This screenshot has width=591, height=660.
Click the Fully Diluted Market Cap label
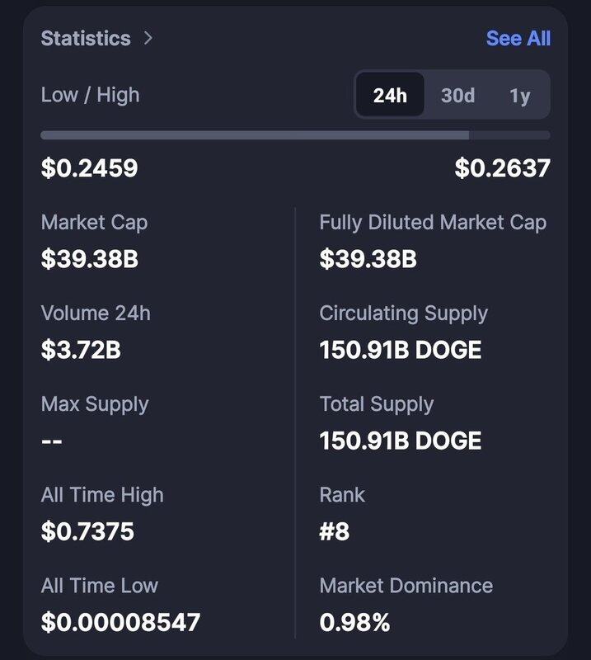tap(433, 223)
